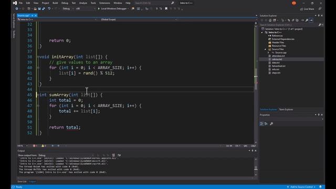Open the x86 platform dropdown
The width and height of the screenshot is (336, 189).
pyautogui.click(x=85, y=9)
